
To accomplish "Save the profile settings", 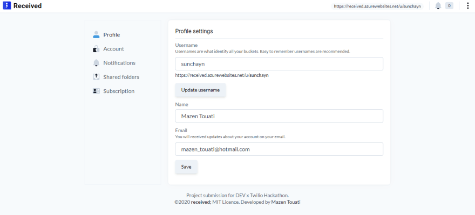I will [186, 167].
